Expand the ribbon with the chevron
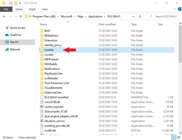 [175, 9]
